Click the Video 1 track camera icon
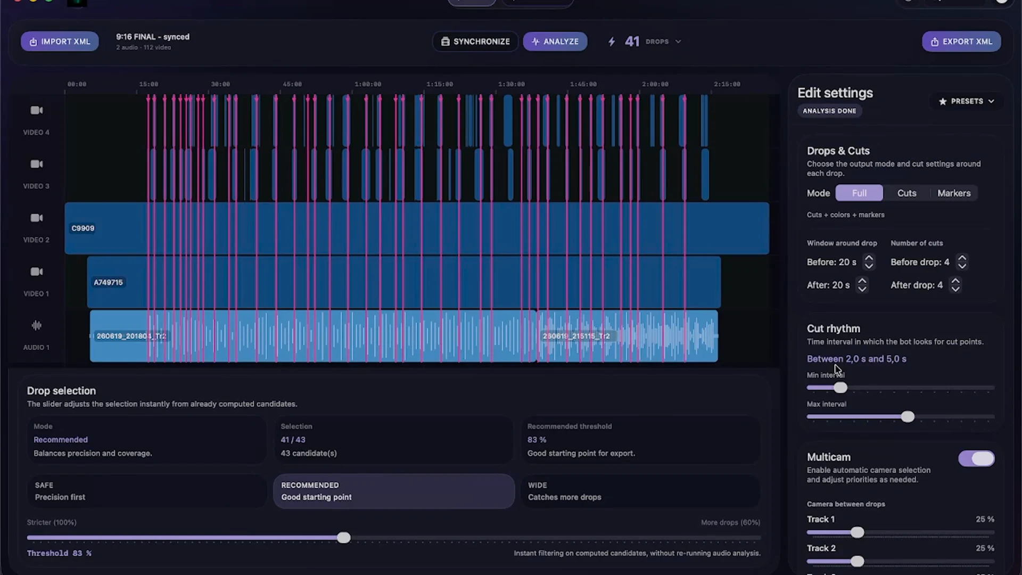This screenshot has width=1022, height=575. click(36, 272)
